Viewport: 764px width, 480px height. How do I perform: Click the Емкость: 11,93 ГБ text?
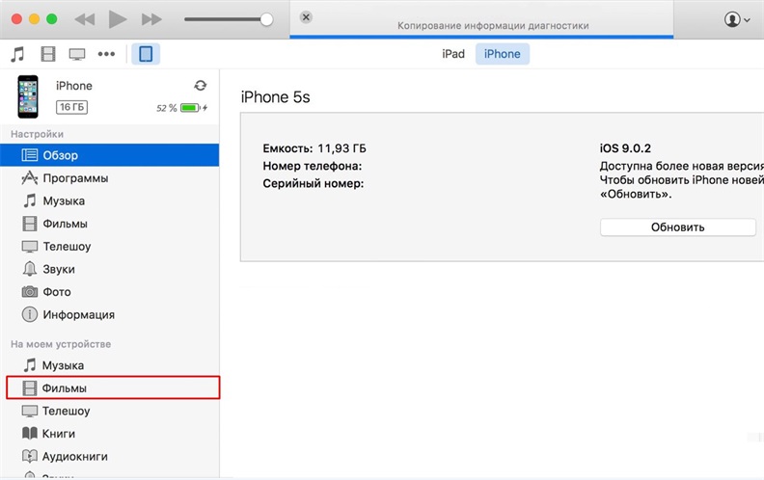(x=314, y=148)
